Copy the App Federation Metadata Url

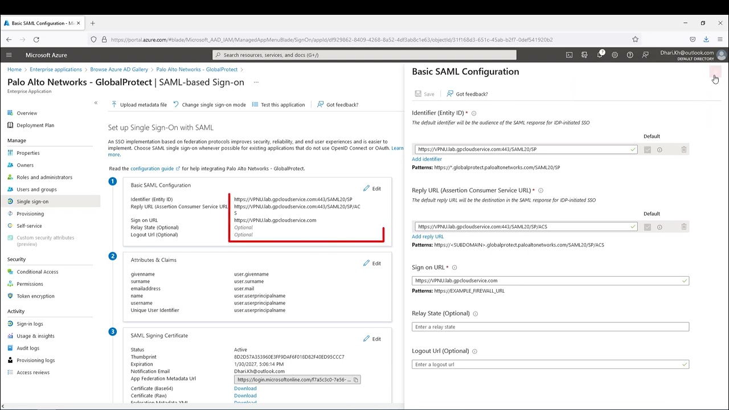(356, 380)
